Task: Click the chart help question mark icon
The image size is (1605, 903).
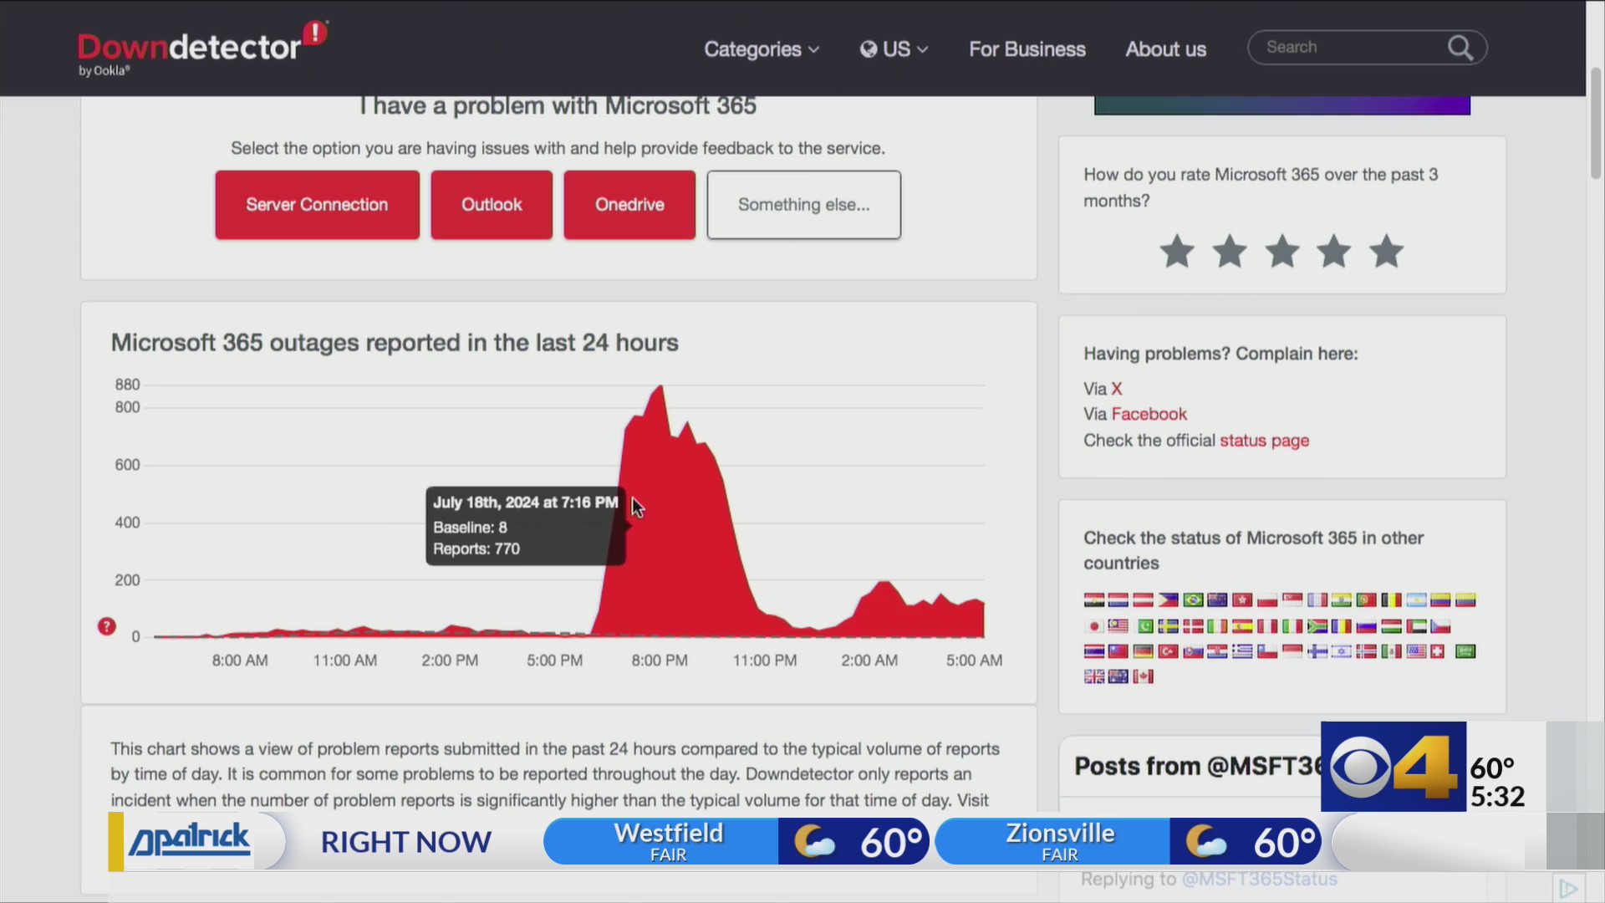Action: (106, 625)
